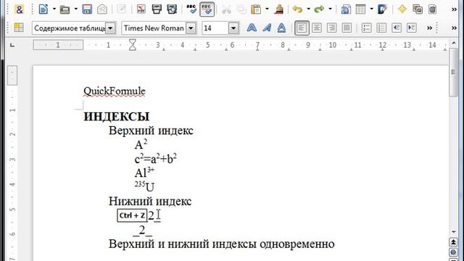Toggle AutoSpellcheck button

pos(207,9)
